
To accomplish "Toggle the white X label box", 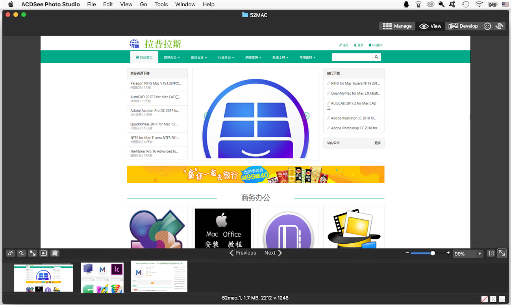I will [x=493, y=299].
